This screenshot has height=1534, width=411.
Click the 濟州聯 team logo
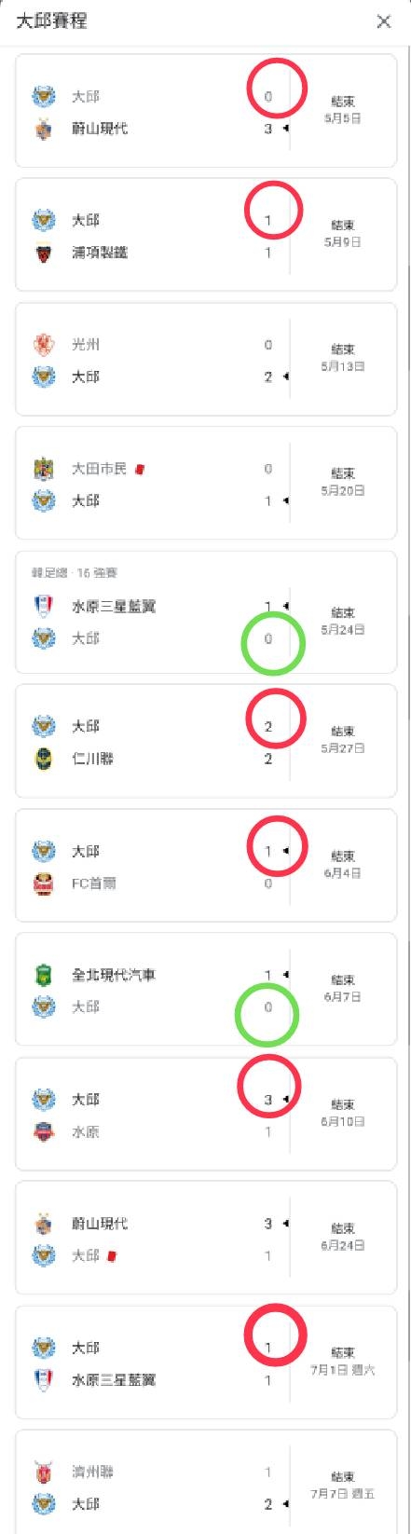click(43, 1472)
